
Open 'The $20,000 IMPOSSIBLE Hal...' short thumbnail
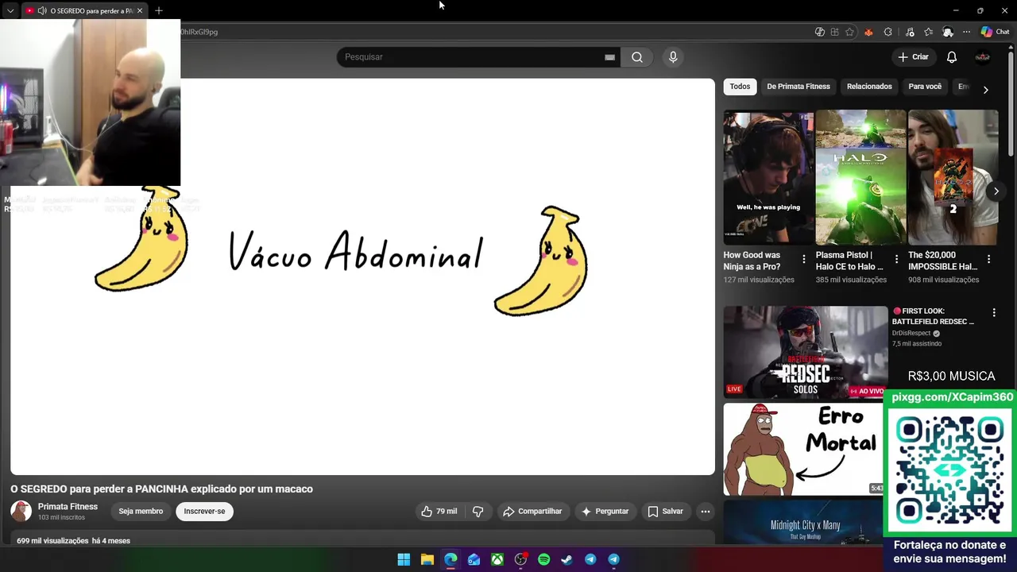tap(953, 177)
